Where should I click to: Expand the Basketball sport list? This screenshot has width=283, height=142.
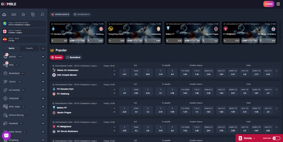(x=43, y=73)
